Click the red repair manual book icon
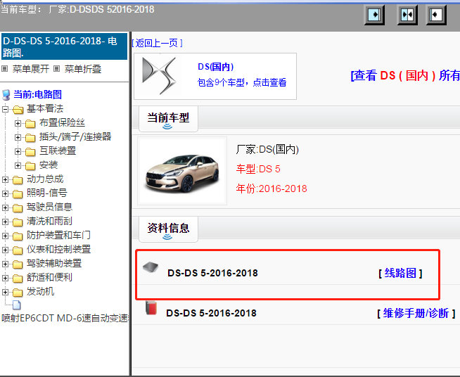Screen dimensions: 460x377 click(x=151, y=309)
